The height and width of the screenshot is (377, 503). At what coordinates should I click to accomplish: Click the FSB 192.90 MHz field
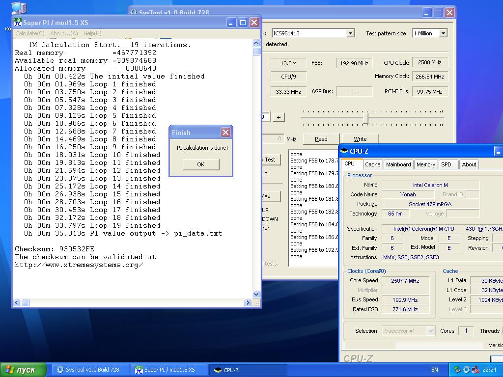354,63
